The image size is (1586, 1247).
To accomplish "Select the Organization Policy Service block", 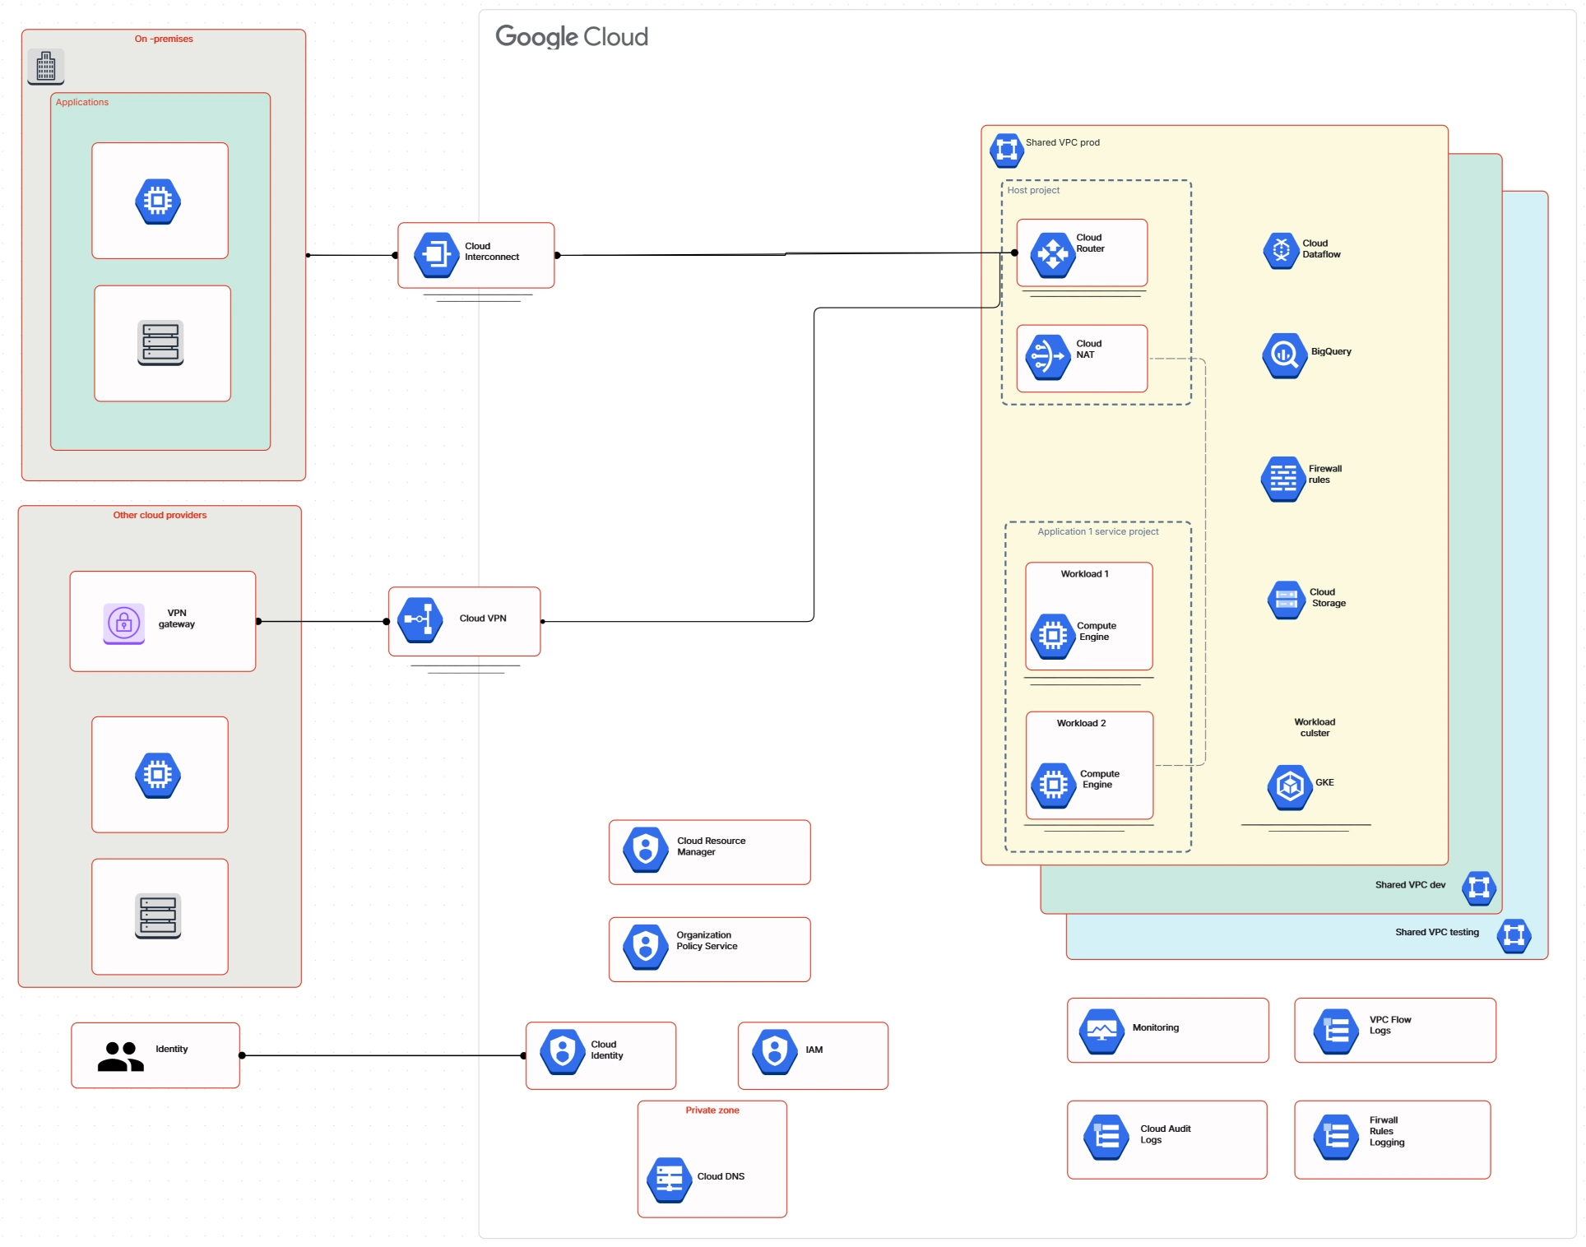I will [708, 948].
